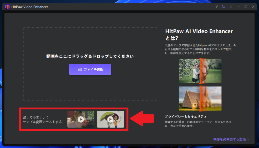Play the first sample video with flowers

click(x=81, y=119)
